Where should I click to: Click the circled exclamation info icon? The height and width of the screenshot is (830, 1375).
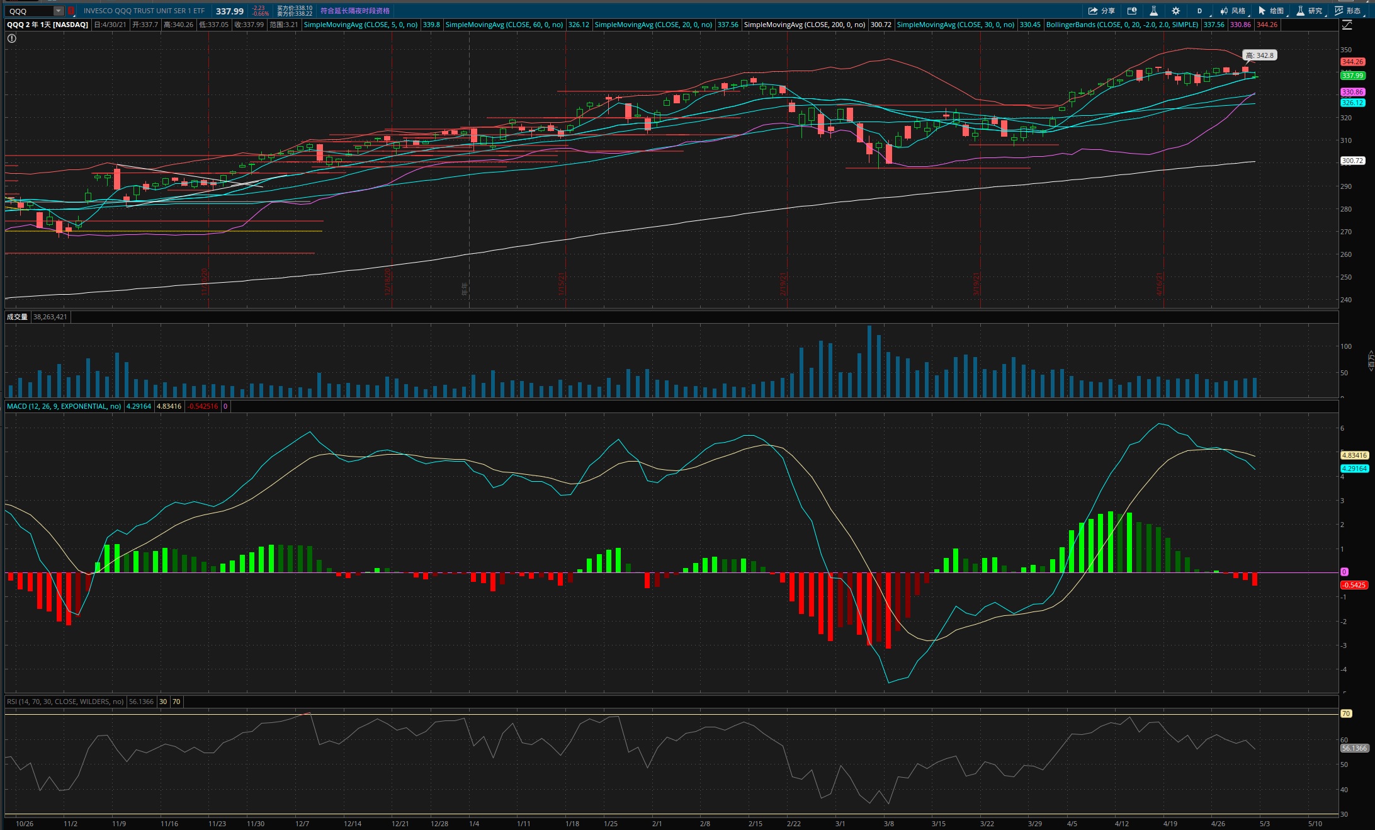click(x=12, y=38)
